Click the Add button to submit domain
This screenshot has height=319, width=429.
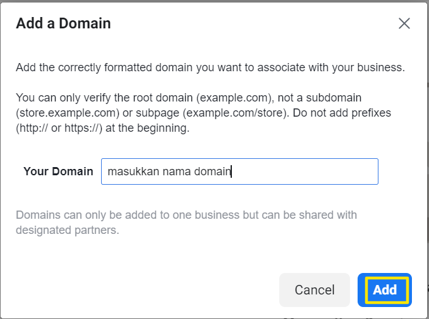[x=385, y=290]
